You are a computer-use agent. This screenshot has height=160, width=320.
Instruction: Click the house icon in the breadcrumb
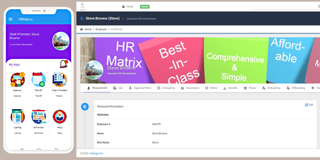[82, 29]
